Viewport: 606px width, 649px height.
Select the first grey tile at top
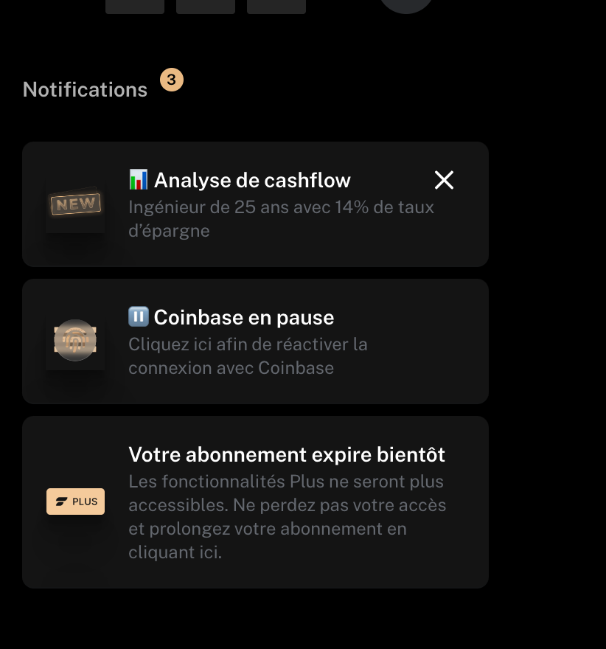[135, 6]
